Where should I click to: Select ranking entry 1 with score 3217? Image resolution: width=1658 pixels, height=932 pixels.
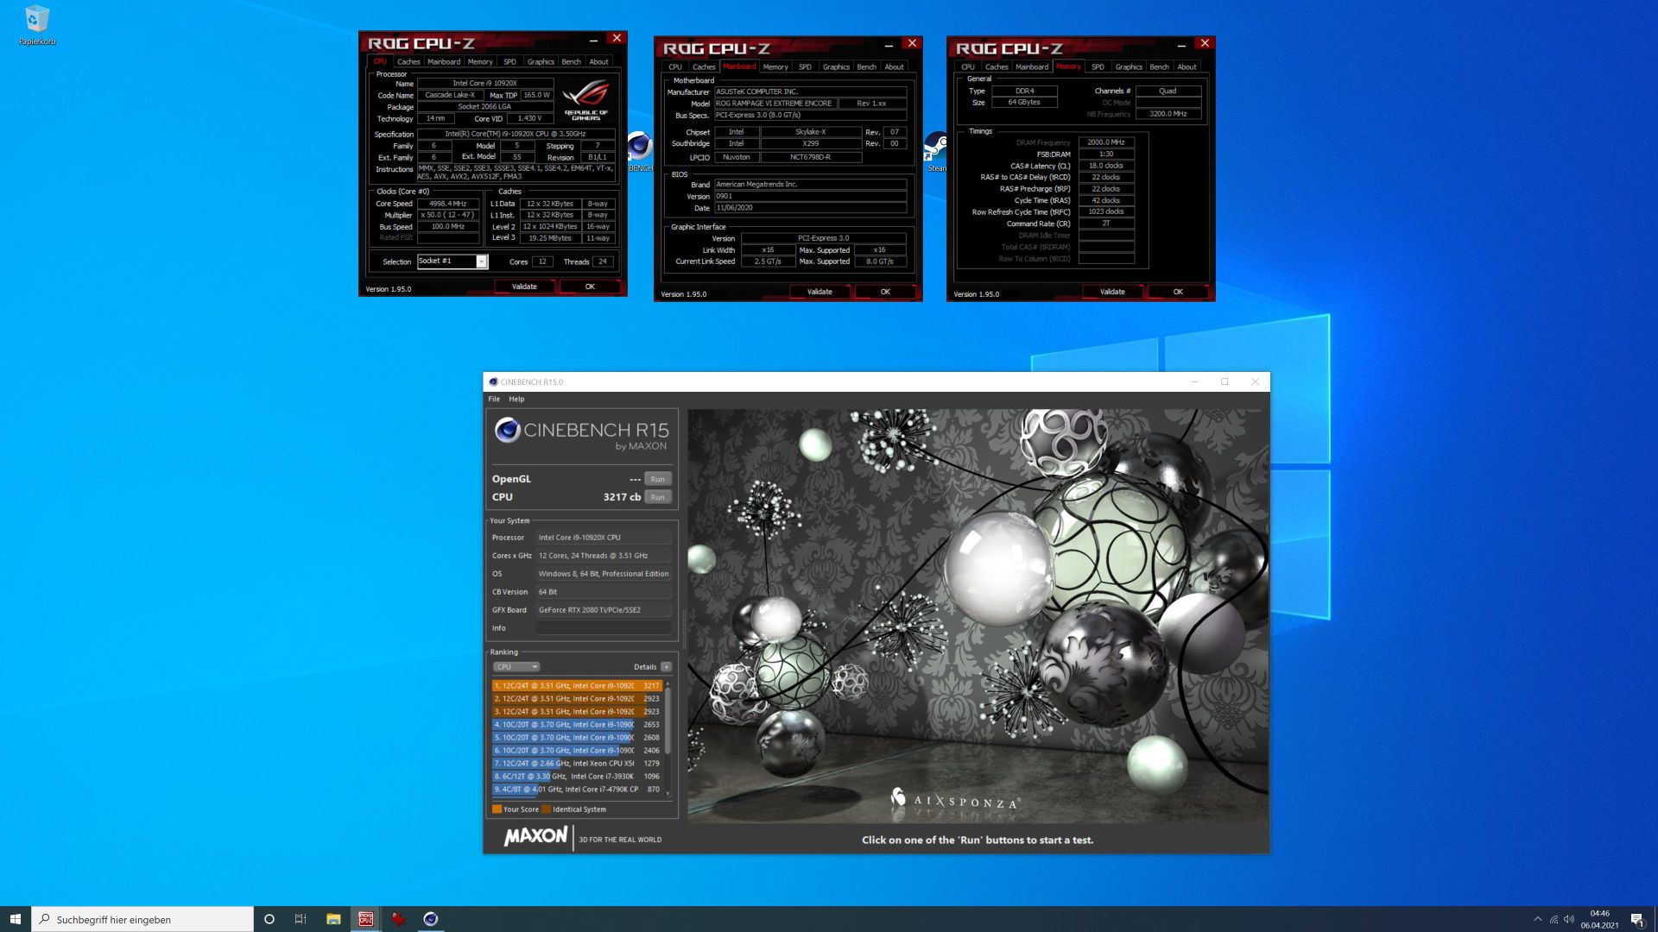(576, 686)
